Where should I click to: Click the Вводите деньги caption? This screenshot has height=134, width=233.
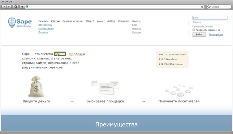tap(36, 101)
